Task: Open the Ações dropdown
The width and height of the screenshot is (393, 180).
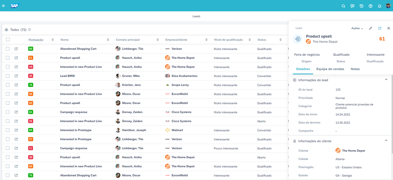Action: click(357, 28)
